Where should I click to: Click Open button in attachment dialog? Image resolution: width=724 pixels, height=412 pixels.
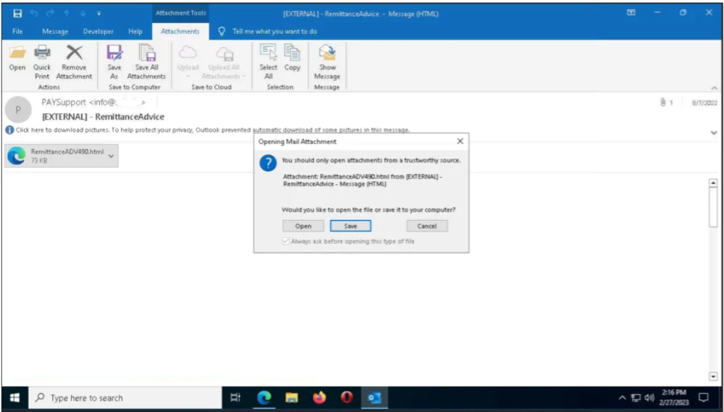tap(303, 226)
